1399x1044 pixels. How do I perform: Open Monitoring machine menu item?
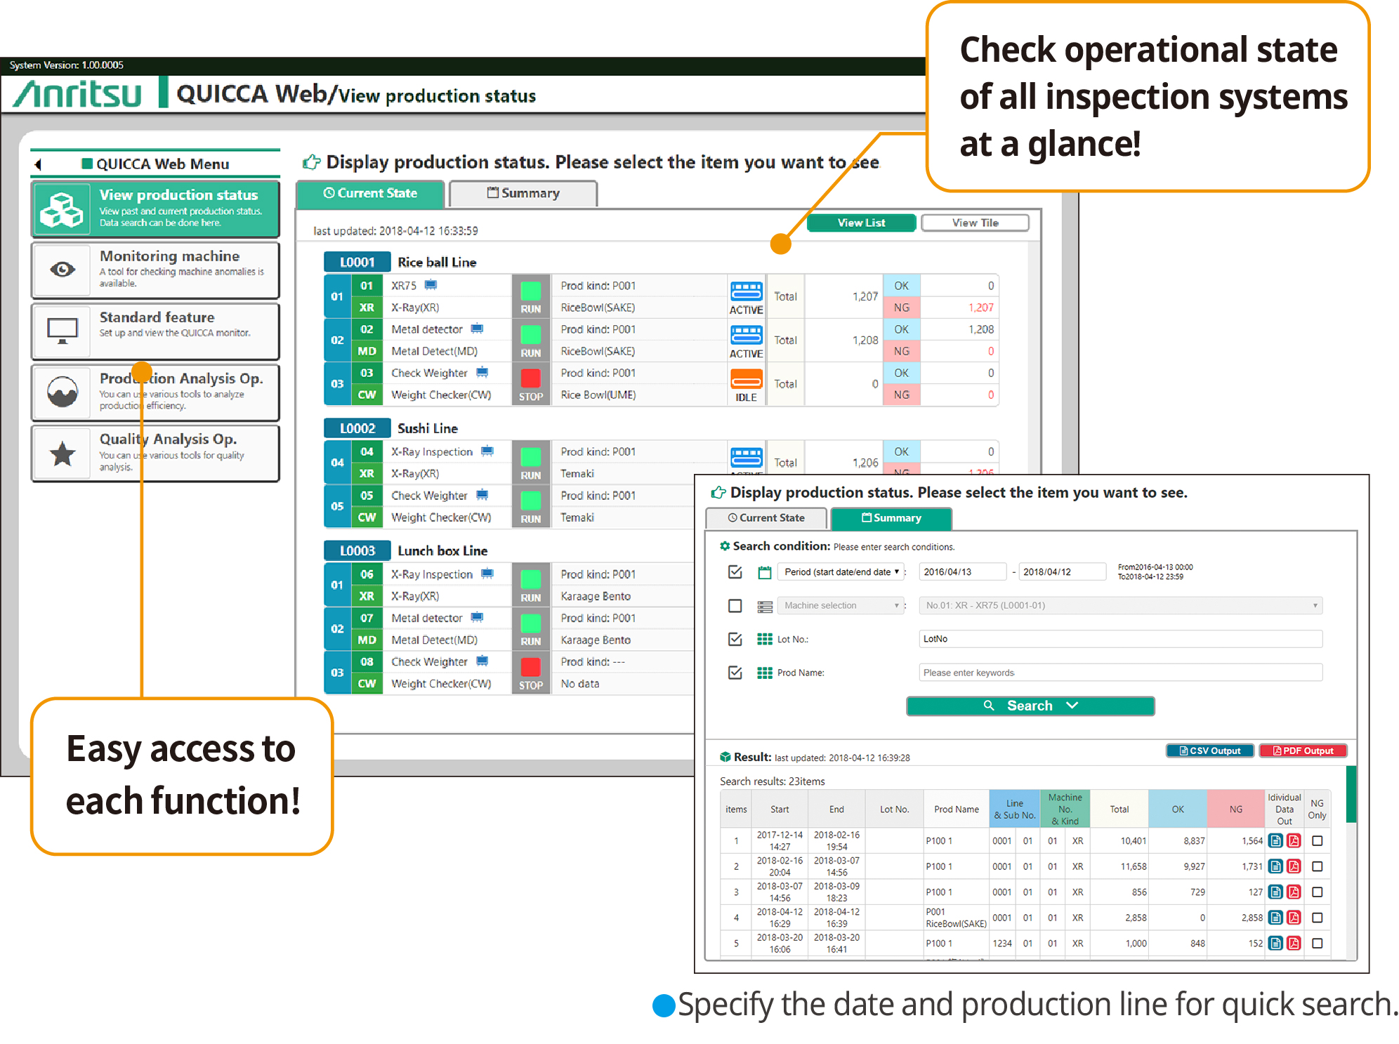click(x=155, y=270)
